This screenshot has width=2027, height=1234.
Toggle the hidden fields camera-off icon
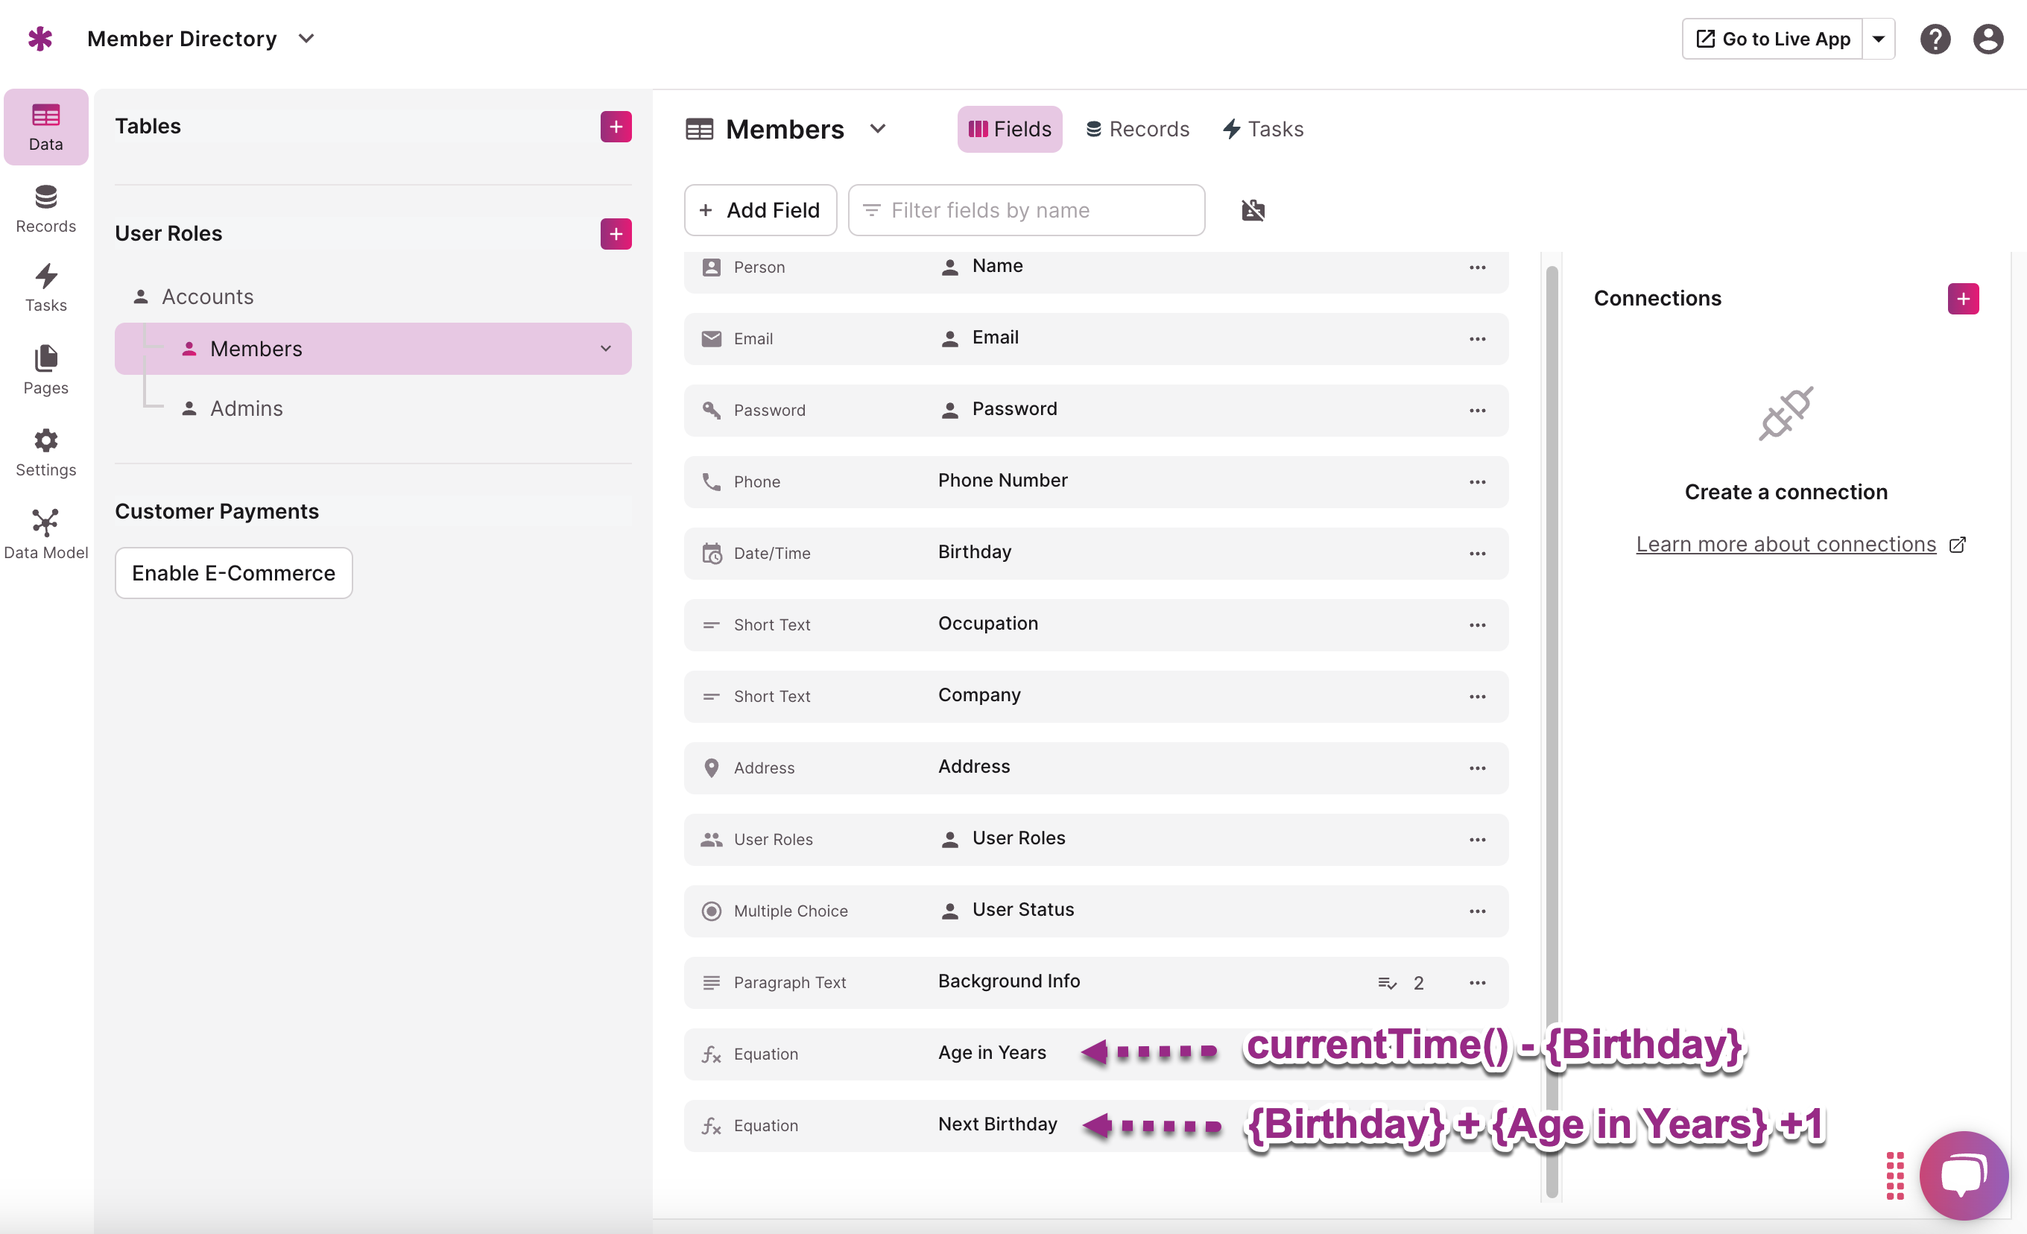coord(1252,211)
